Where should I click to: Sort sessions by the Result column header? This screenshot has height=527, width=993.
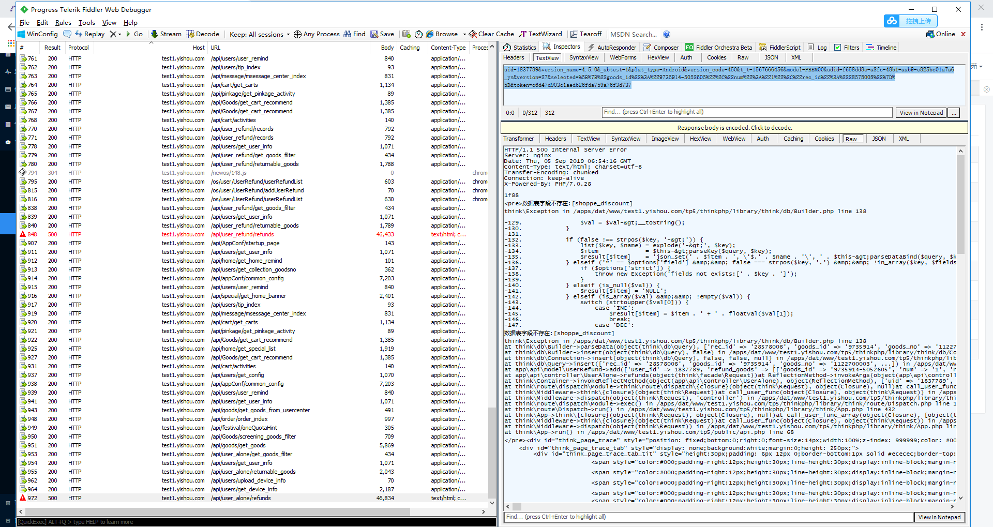click(x=52, y=48)
